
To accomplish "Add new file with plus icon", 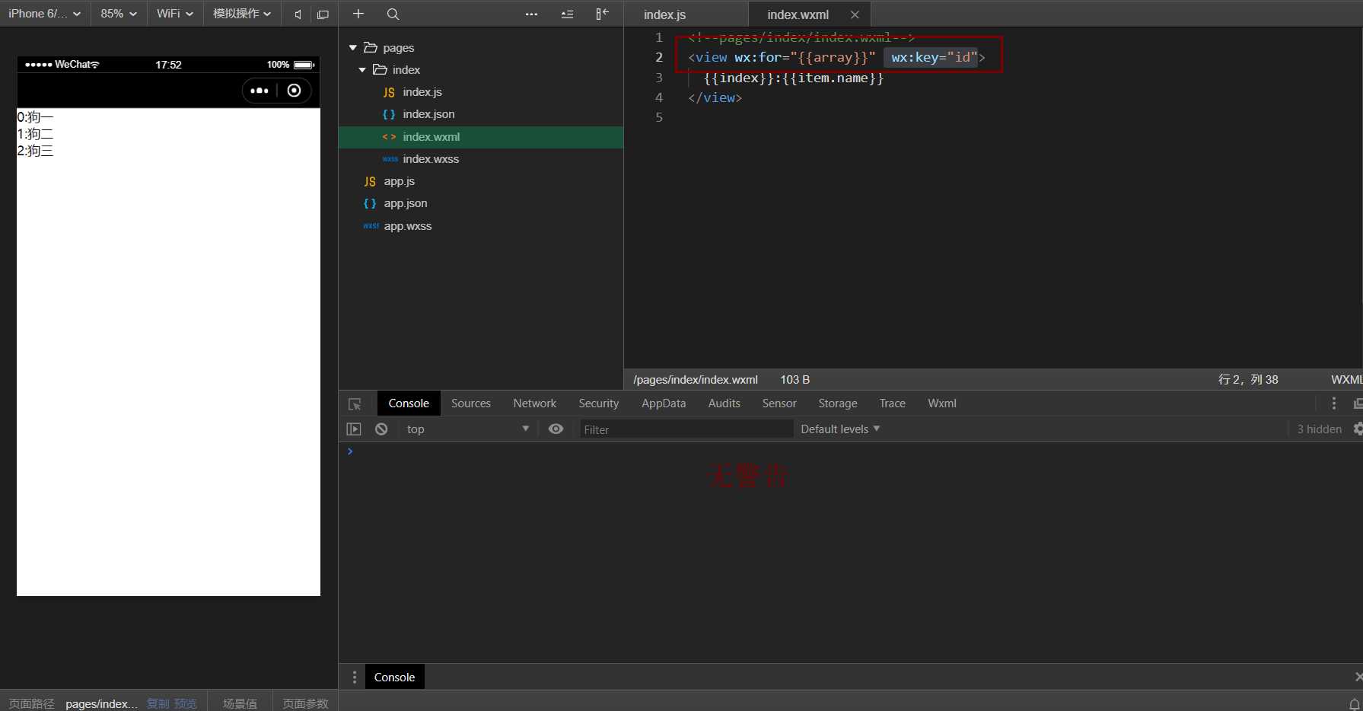I will 358,14.
